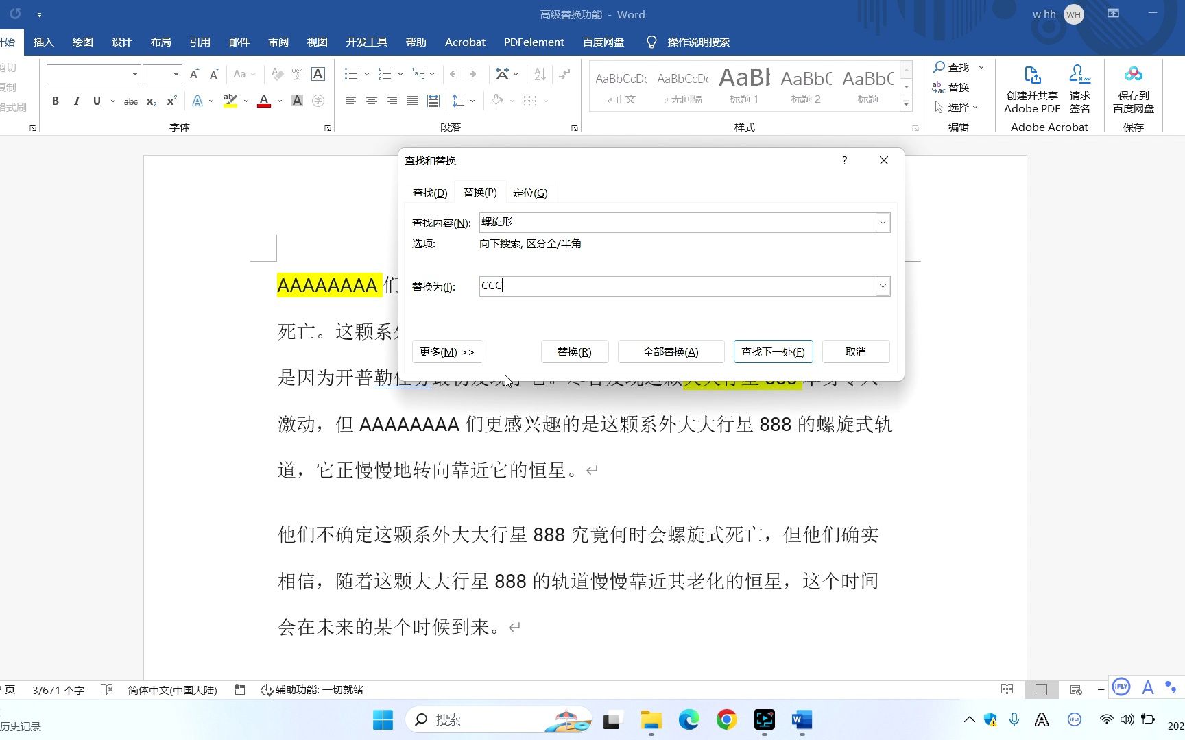The width and height of the screenshot is (1185, 740).
Task: Switch to 定位 tab in dialog
Action: (x=530, y=193)
